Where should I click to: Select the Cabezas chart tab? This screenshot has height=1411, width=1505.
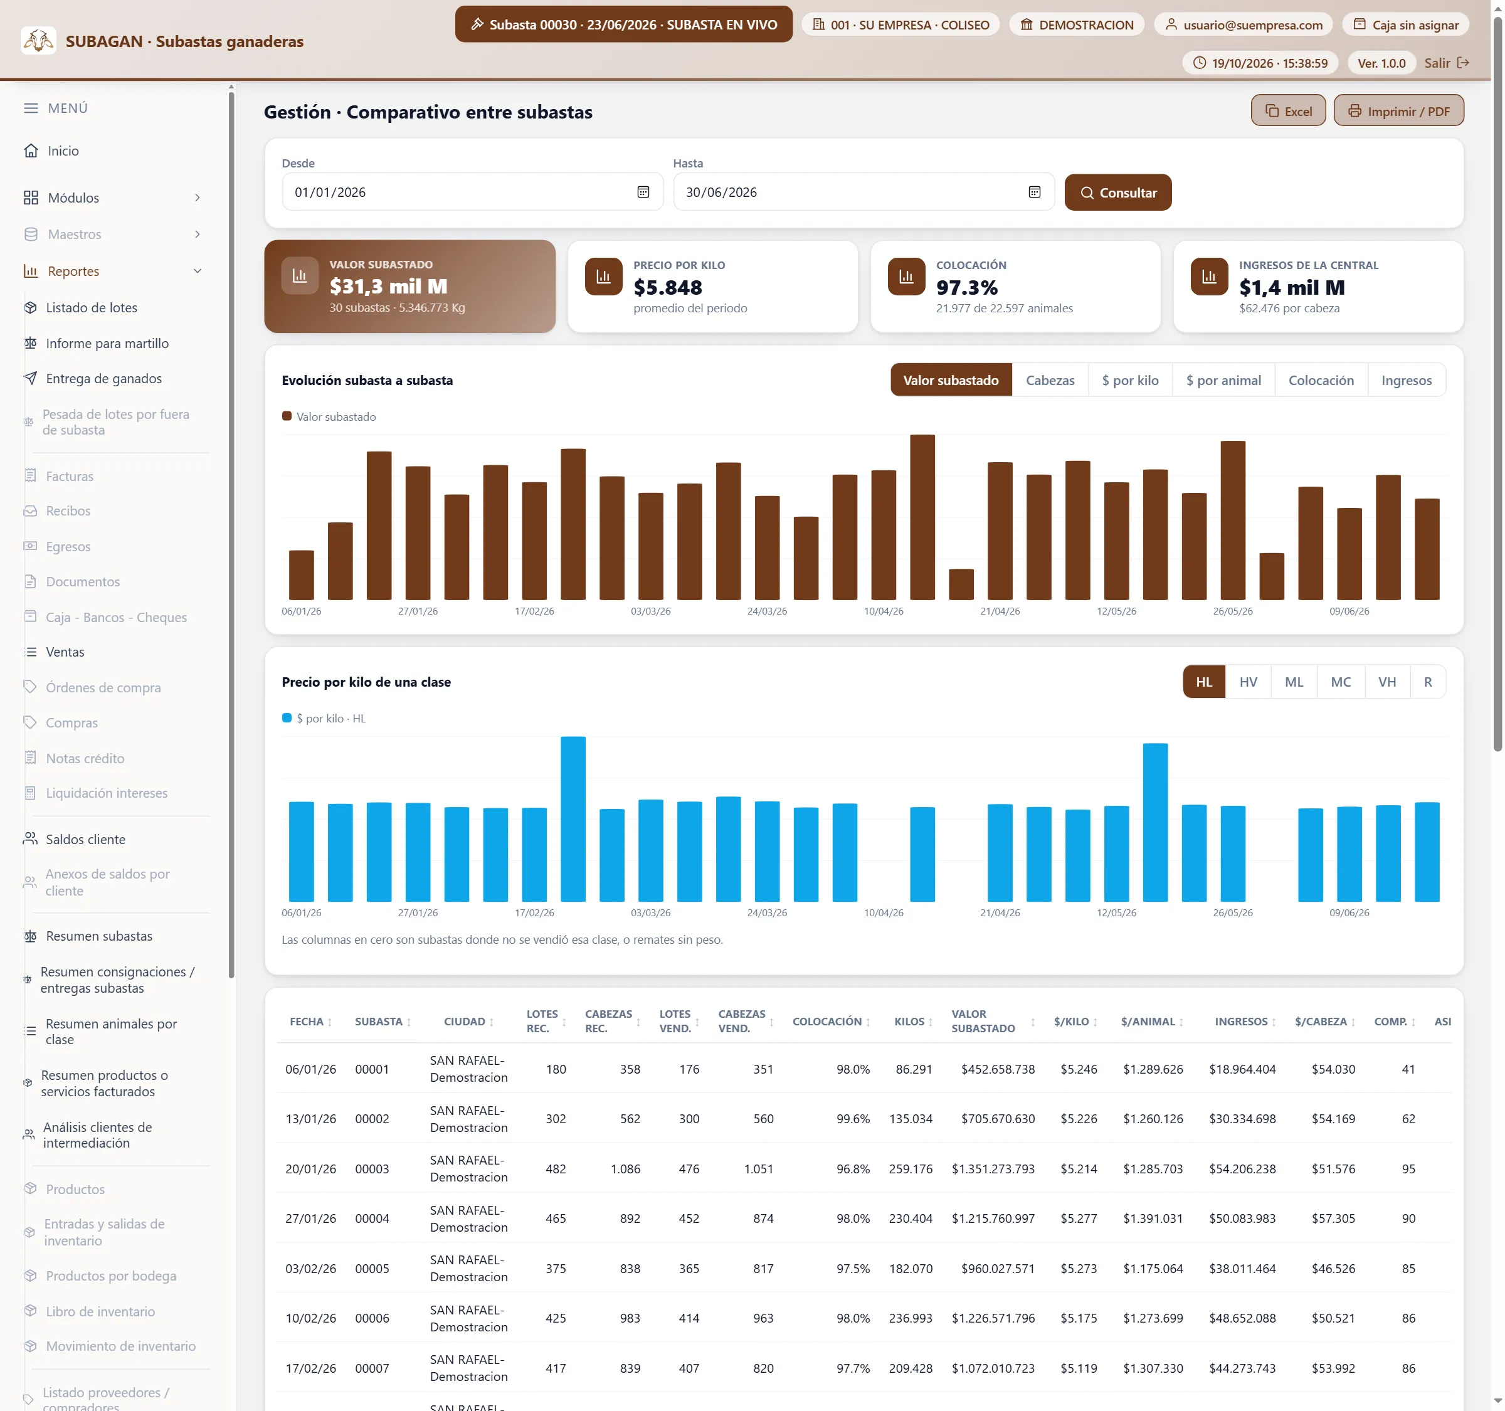point(1050,380)
